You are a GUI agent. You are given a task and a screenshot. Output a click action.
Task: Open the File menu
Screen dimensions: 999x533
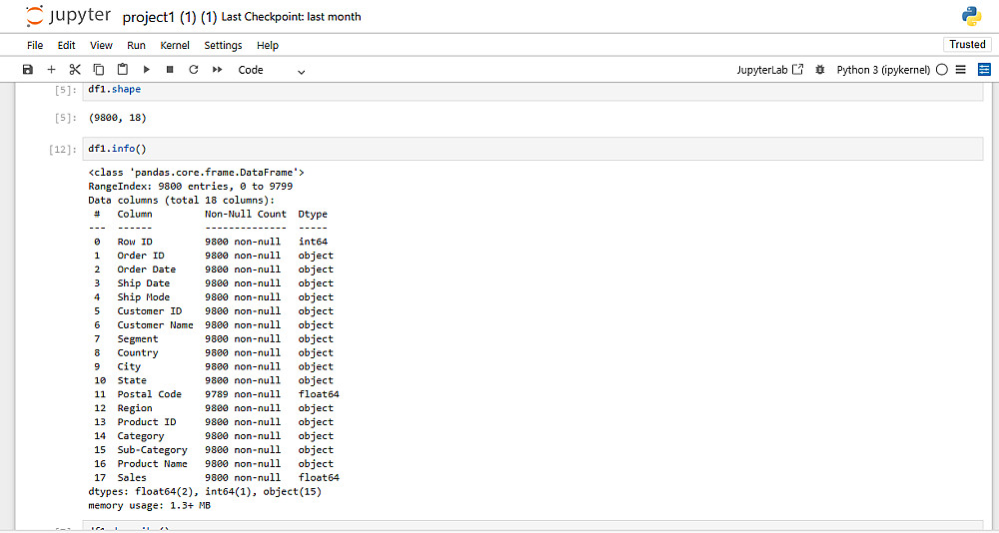pos(35,45)
